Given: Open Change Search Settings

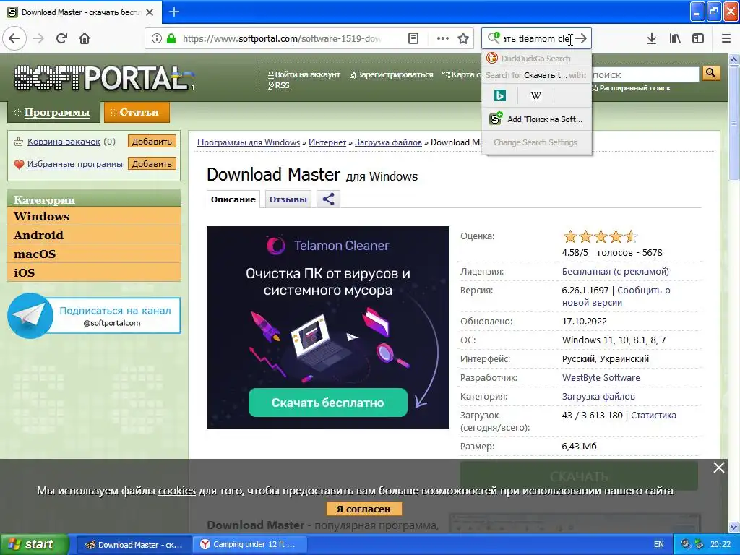Looking at the screenshot, I should [x=537, y=142].
